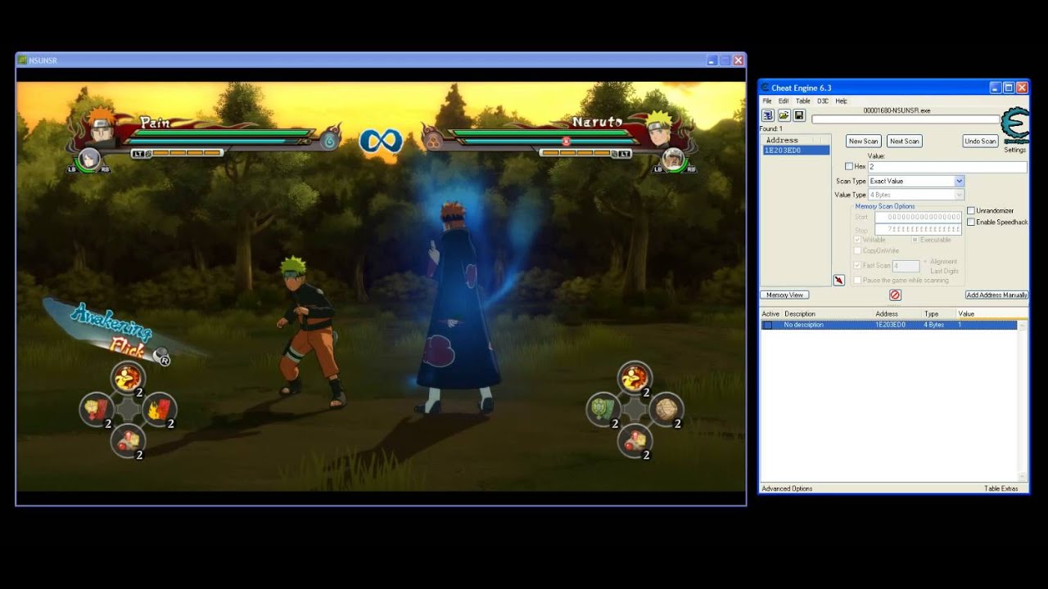Select found address 1E203ED0 in results list

[x=795, y=151]
